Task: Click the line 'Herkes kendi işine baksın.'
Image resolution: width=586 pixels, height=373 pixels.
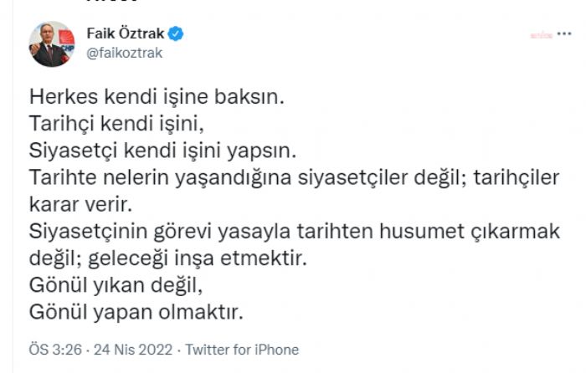Action: (157, 96)
